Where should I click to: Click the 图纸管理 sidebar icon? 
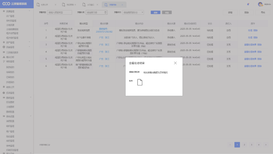(4, 98)
